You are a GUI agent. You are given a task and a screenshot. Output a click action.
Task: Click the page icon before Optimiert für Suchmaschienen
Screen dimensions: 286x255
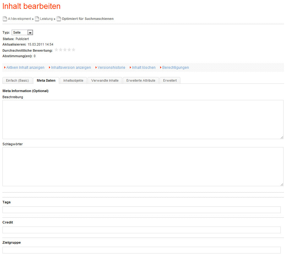pos(59,19)
